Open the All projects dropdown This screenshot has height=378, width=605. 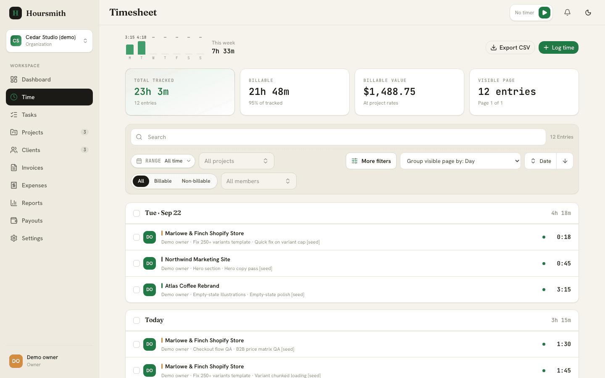click(236, 161)
